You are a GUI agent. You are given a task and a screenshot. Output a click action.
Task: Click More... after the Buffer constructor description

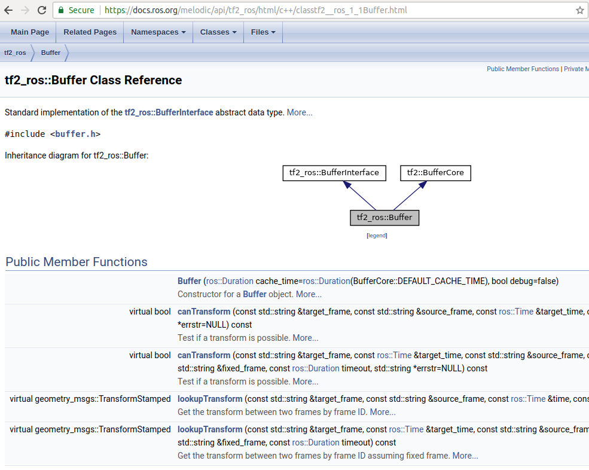(308, 294)
